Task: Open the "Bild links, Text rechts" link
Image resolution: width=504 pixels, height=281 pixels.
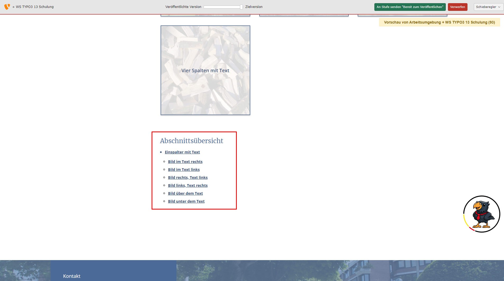Action: pyautogui.click(x=188, y=185)
